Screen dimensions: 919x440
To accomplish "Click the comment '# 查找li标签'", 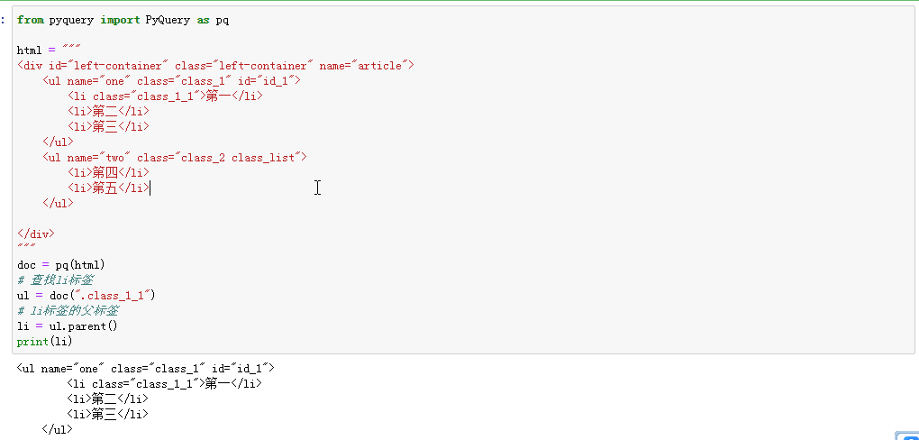I will coord(54,280).
